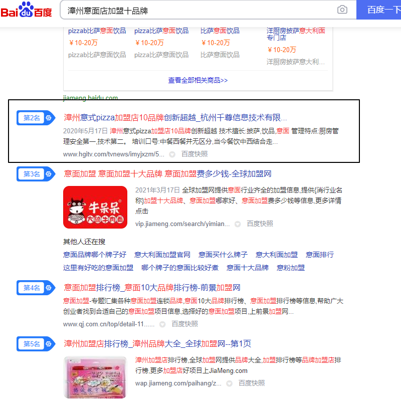
Task: Open 百度快照 for wap.jiameng.com result
Action: point(252,383)
